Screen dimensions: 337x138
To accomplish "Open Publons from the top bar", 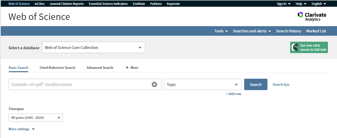I will pyautogui.click(x=156, y=4).
